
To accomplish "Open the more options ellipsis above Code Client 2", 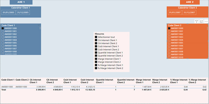I will click(x=206, y=21).
